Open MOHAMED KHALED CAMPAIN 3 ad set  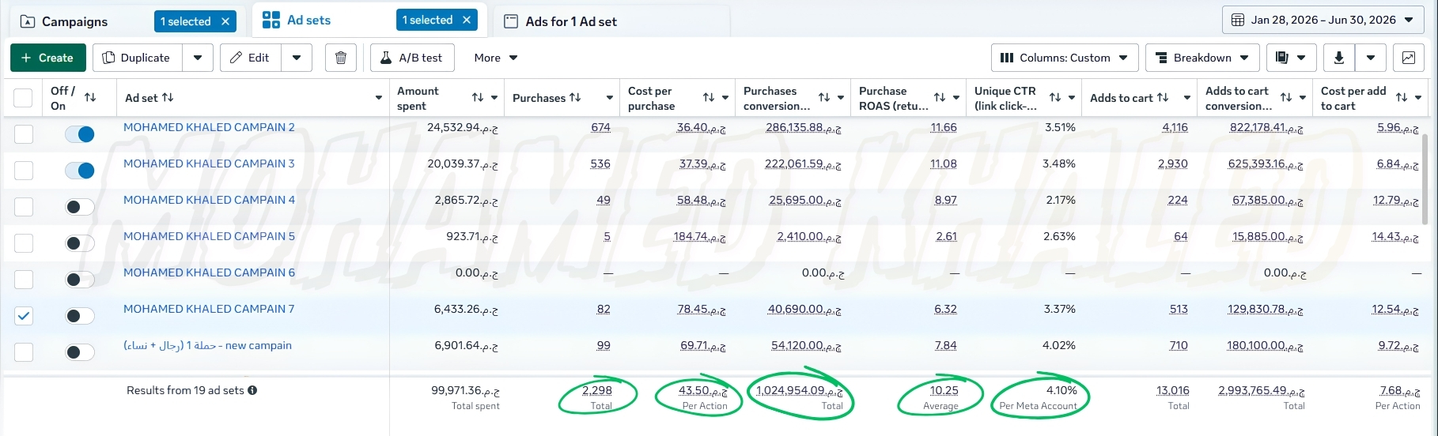pos(209,163)
